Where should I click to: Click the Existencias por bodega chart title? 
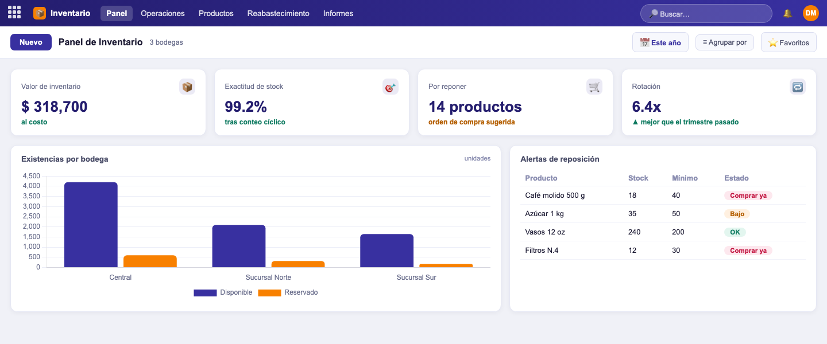pyautogui.click(x=65, y=159)
